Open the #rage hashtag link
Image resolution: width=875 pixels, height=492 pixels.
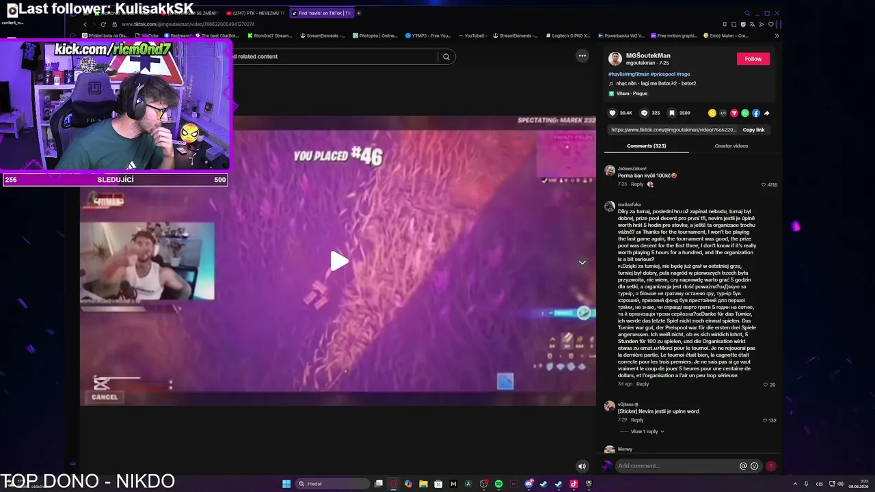[x=683, y=74]
